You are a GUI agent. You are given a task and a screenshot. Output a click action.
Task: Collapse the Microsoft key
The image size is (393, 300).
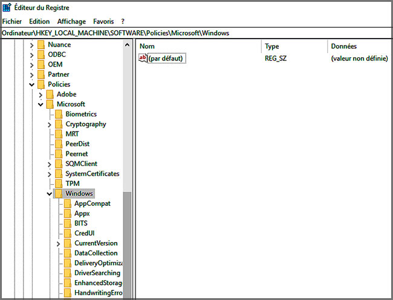41,104
